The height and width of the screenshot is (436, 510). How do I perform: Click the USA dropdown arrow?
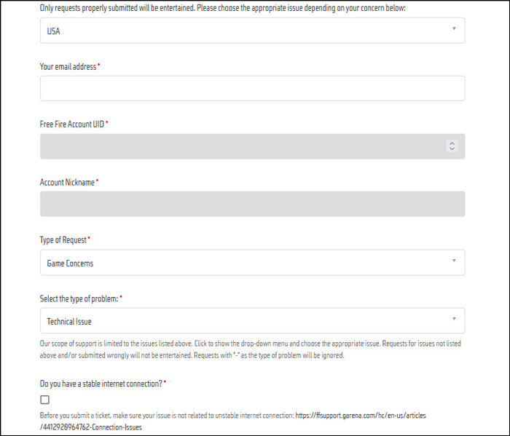click(454, 28)
